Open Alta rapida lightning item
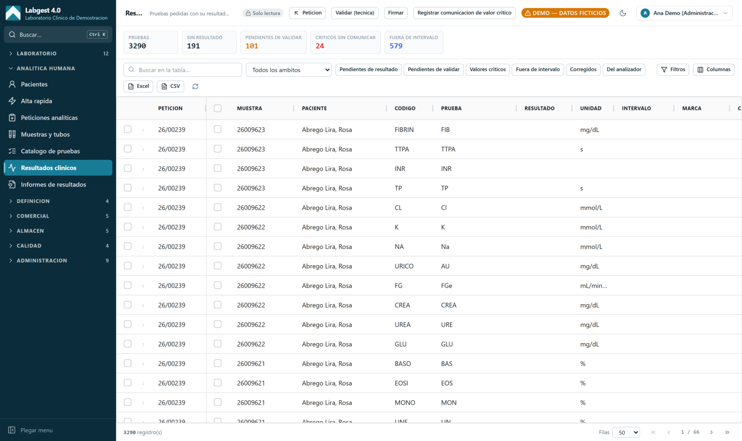The width and height of the screenshot is (742, 441). (x=58, y=101)
